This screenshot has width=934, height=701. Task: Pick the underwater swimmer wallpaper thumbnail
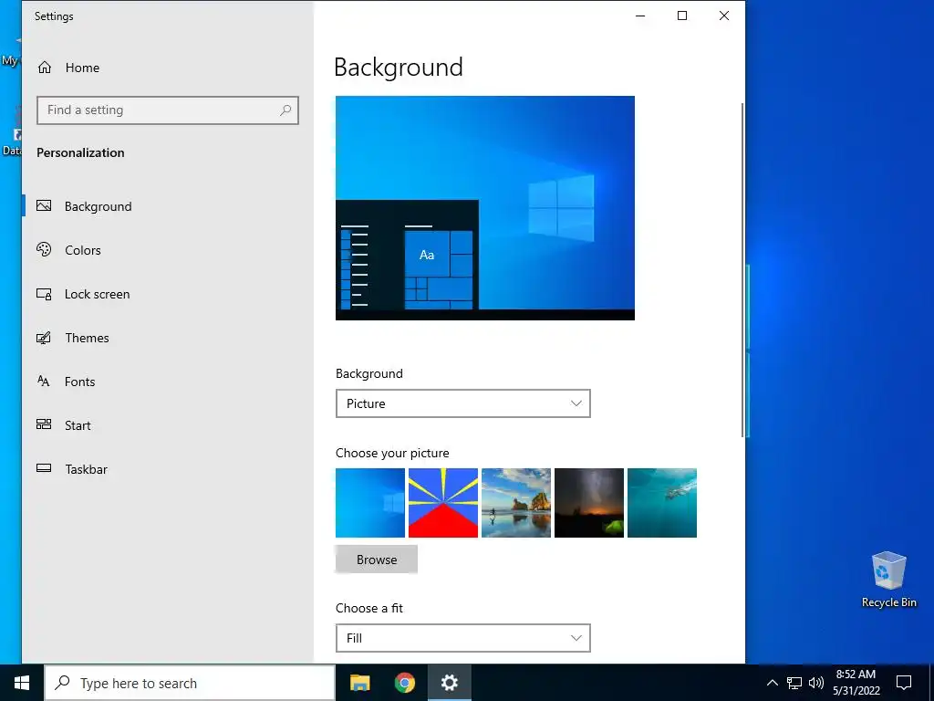pos(662,503)
